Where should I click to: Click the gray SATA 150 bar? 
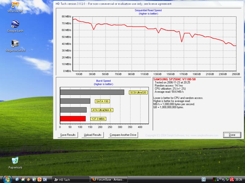tap(75, 101)
